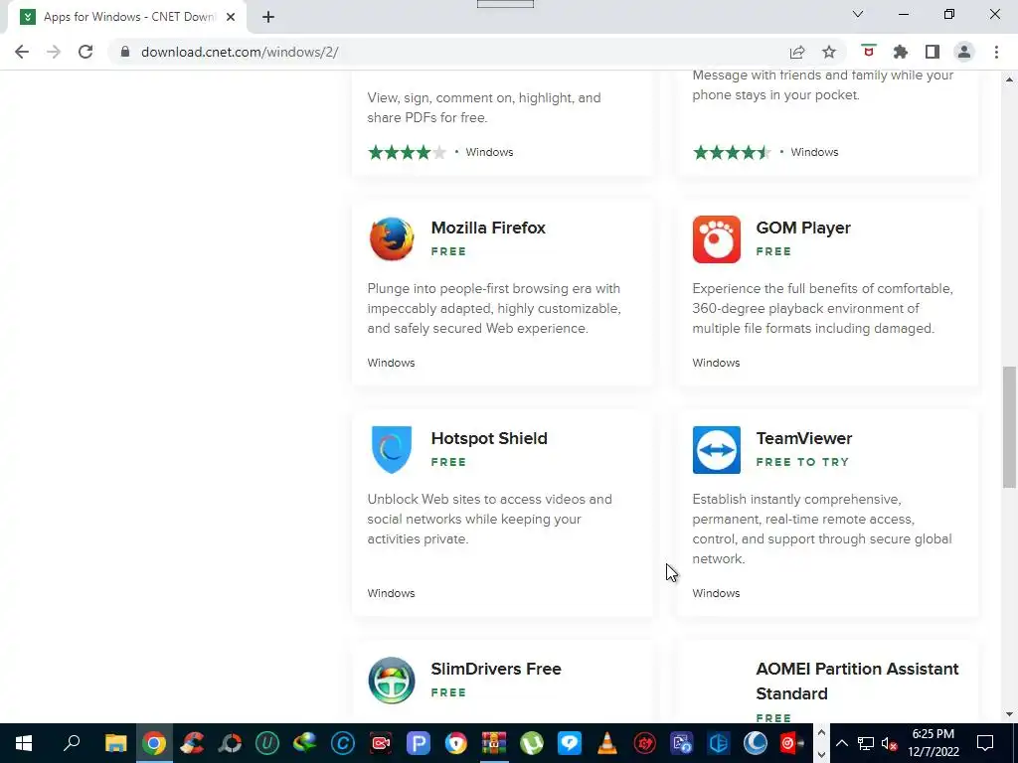
Task: Open the red shield extension icon
Action: (868, 52)
